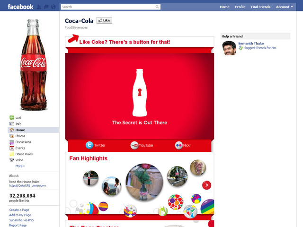Viewport: 303px width, 227px height.
Task: Click Coca-Cola bottle profile picture
Action: [33, 65]
